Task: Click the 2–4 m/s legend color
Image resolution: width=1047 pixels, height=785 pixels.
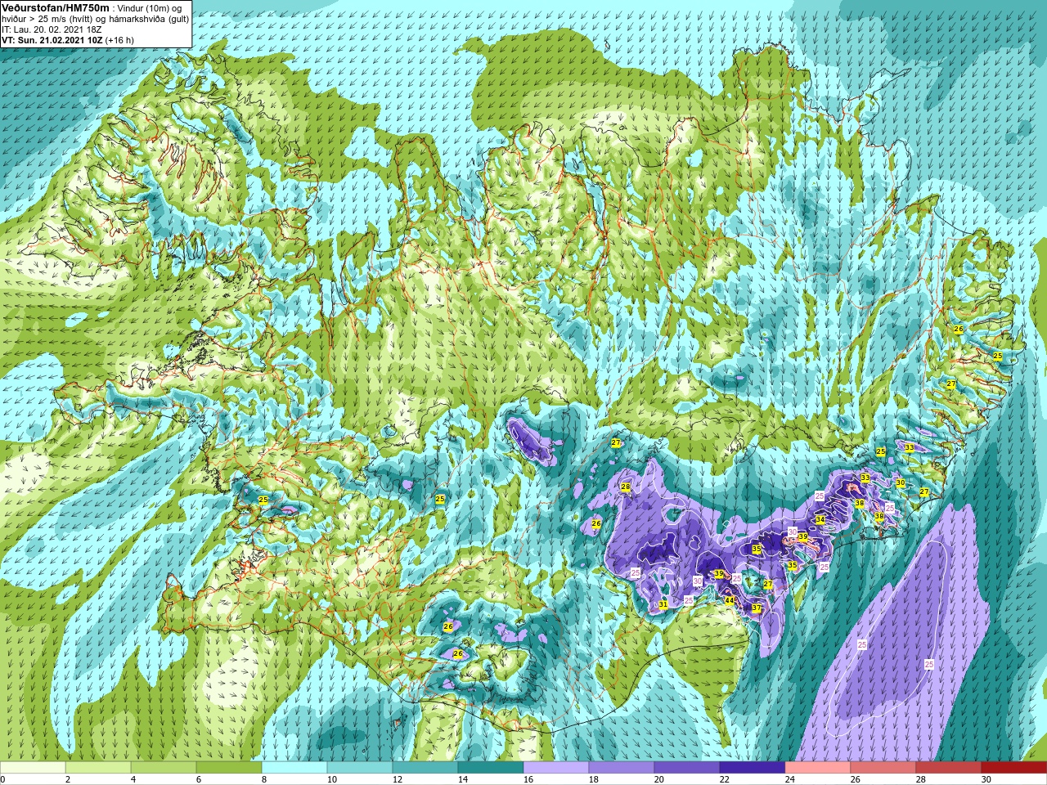Action: click(98, 768)
